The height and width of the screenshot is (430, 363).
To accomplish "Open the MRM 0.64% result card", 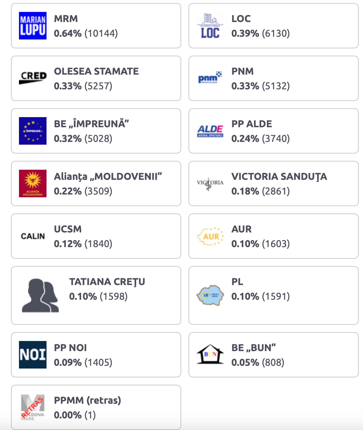I will click(x=96, y=26).
